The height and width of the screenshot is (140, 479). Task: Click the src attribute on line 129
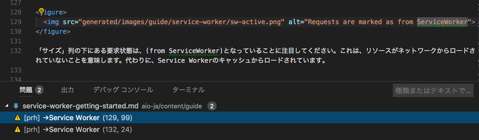(x=68, y=22)
